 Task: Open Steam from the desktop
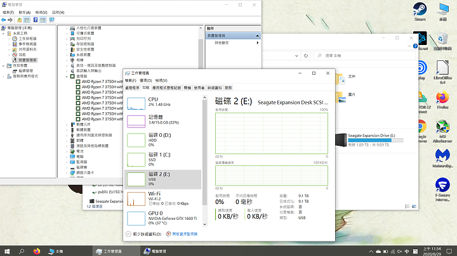tap(420, 11)
